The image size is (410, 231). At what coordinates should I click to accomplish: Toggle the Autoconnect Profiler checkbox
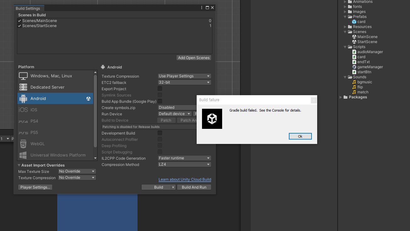click(160, 139)
